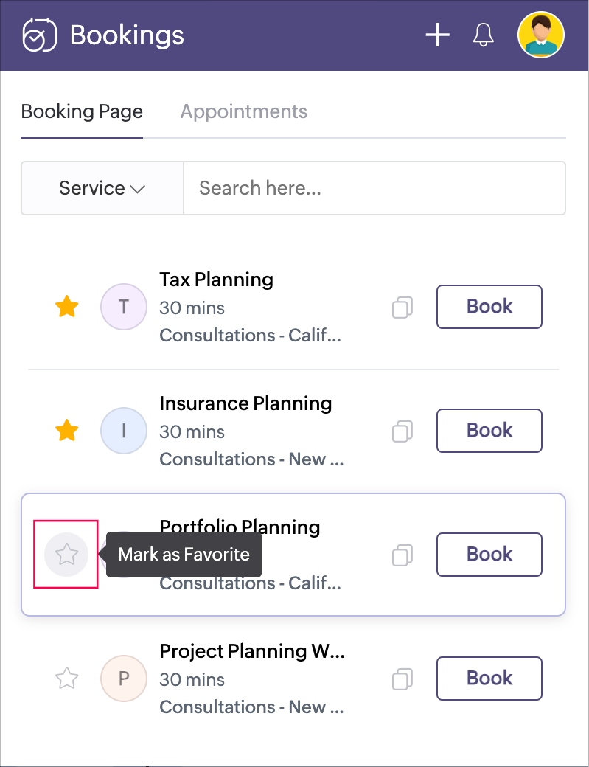Expand the Service dropdown filter
The height and width of the screenshot is (767, 589).
coord(102,188)
